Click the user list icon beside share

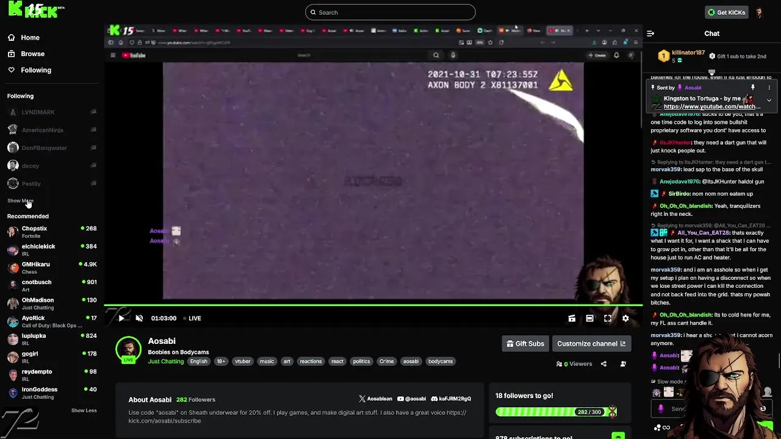(x=623, y=364)
